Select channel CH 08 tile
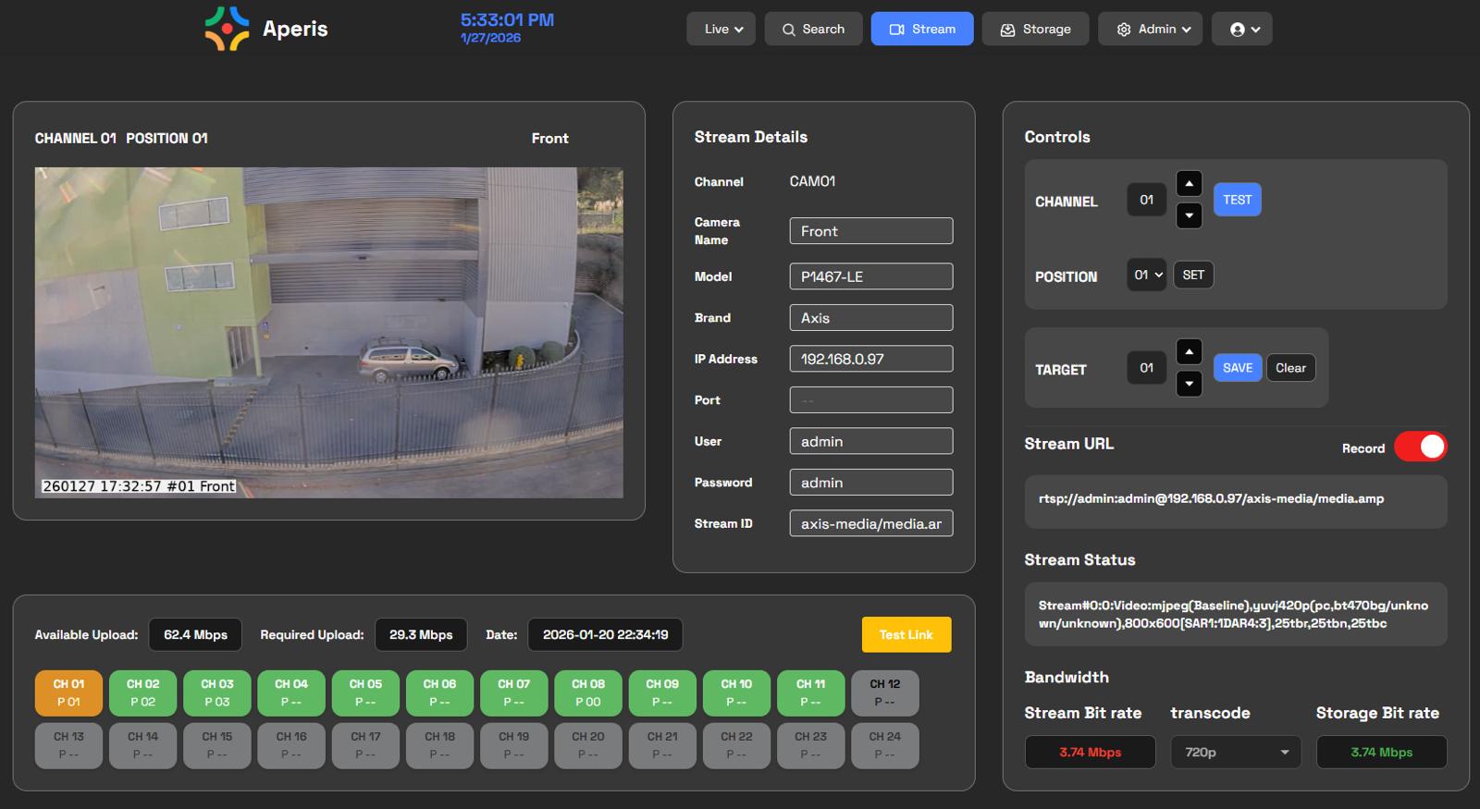 [x=587, y=693]
